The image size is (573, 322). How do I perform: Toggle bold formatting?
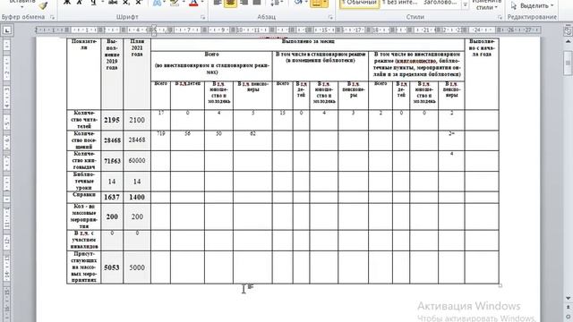coord(67,3)
